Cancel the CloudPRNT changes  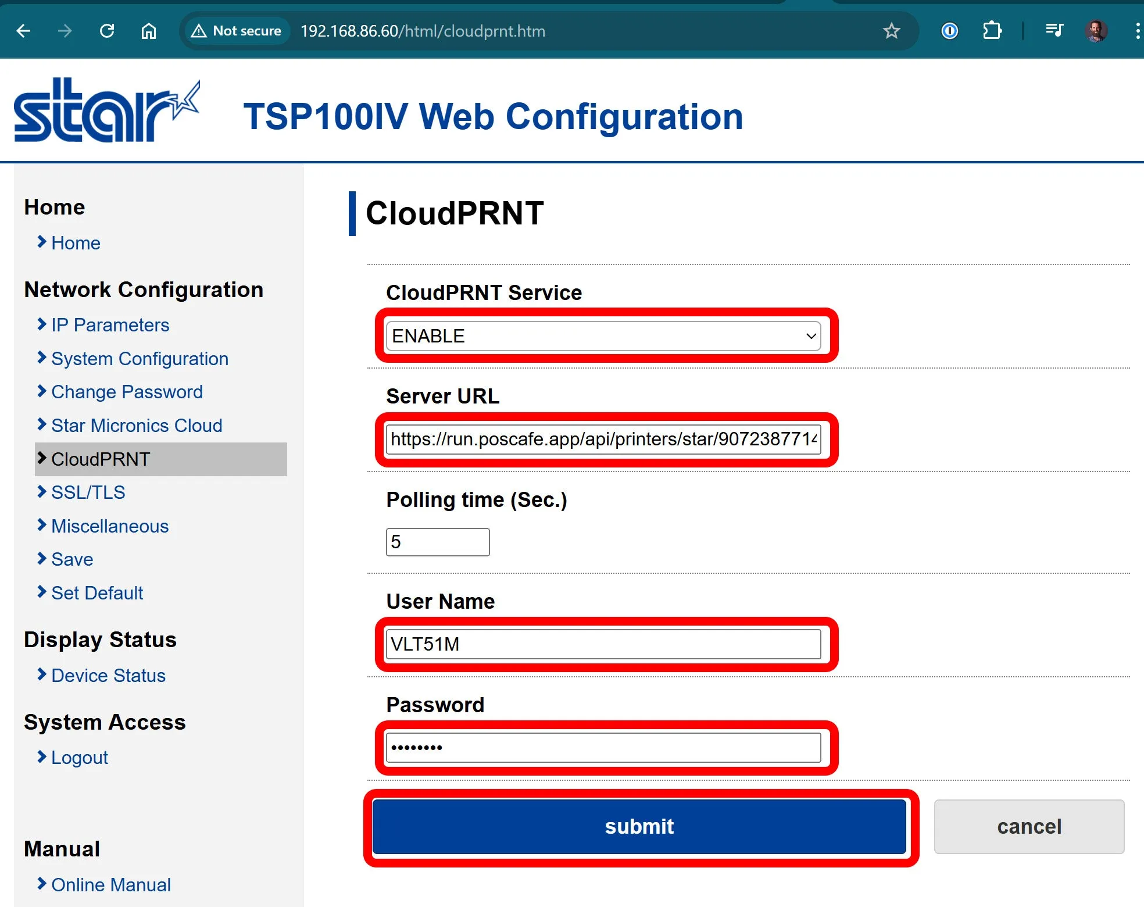pos(1029,827)
